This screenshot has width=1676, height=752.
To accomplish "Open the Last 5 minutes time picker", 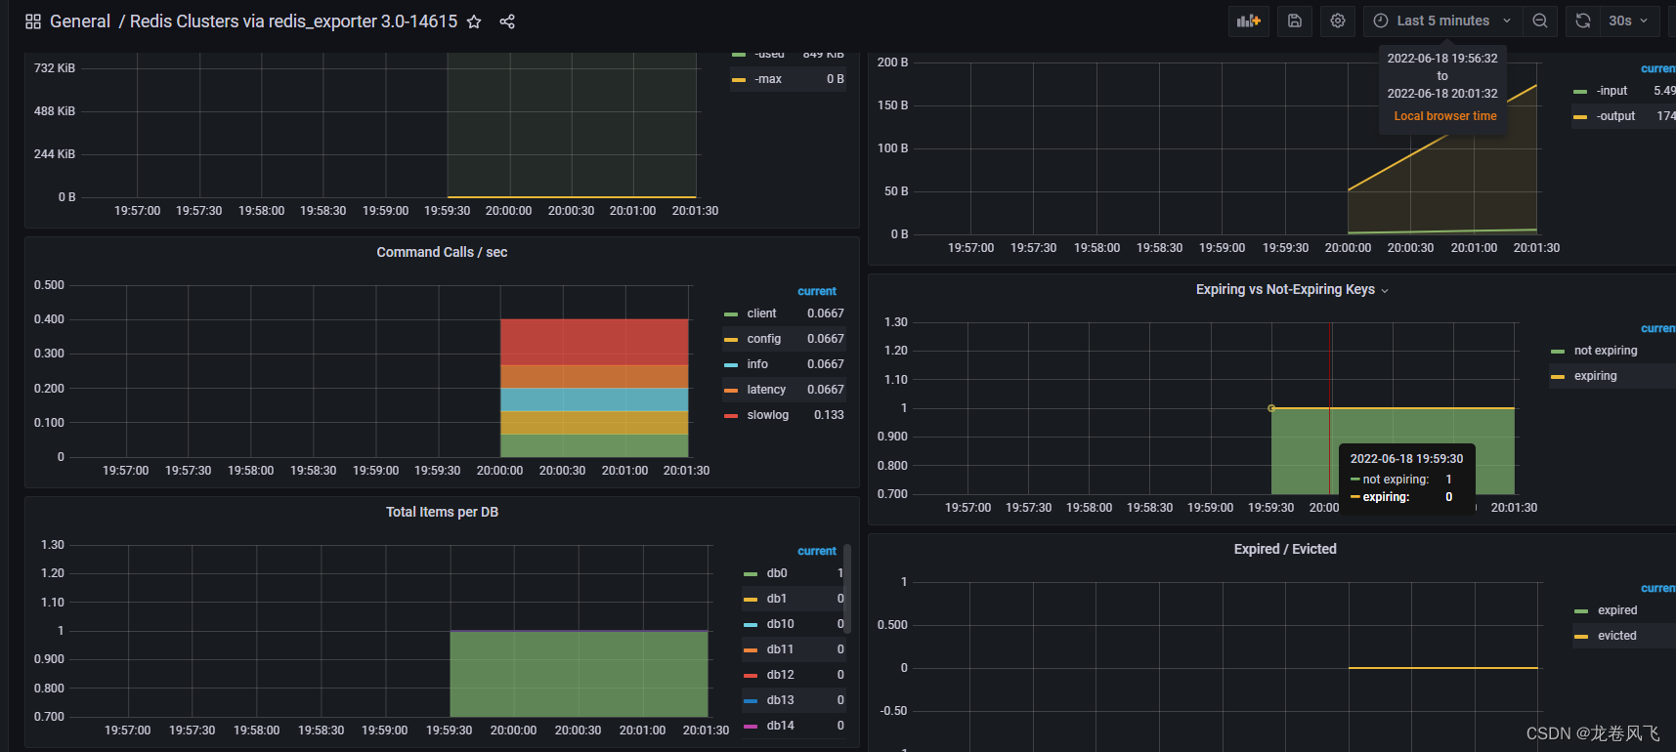I will point(1443,21).
